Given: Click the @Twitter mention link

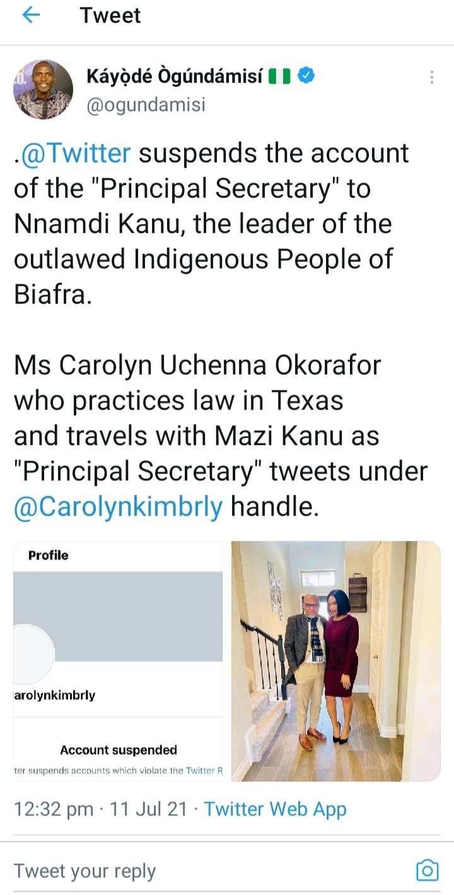Looking at the screenshot, I should click(76, 153).
